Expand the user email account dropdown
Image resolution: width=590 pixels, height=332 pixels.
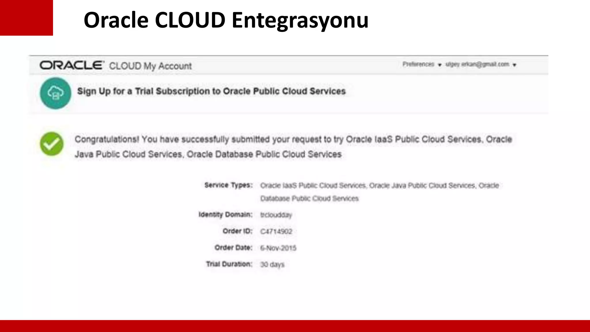coord(481,64)
